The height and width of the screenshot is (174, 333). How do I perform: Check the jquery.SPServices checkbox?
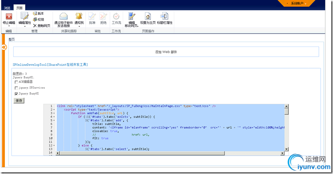[x=16, y=88]
